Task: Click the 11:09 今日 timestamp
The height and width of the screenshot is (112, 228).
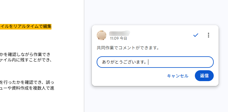Action: coord(118,38)
